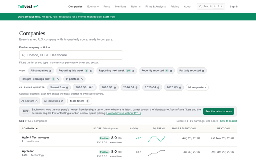Open how to read it link
Viewport: 256px width, 160px height.
[228, 121]
